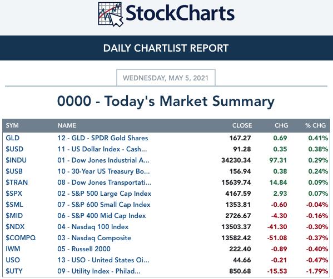The image size is (333, 279).
Task: Open the $USD symbol link
Action: tap(14, 149)
